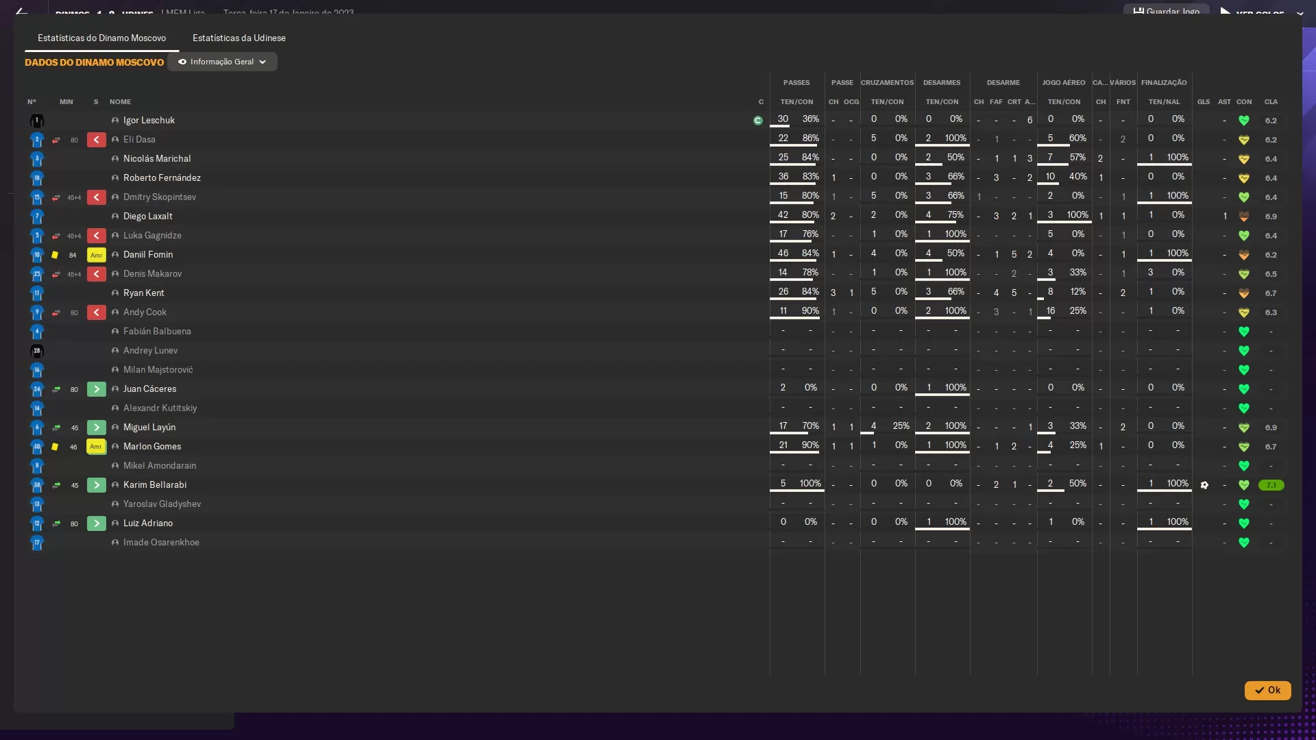Click red substituted-off arrow for Eli Dasa

coord(97,140)
